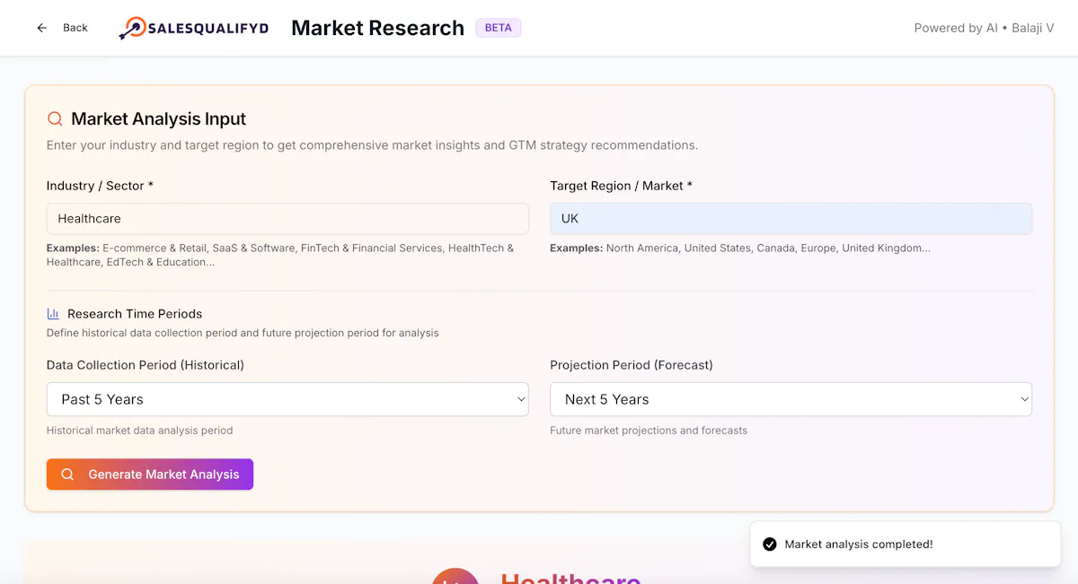Click the checkmark icon in completion toast
1078x584 pixels.
pos(769,545)
